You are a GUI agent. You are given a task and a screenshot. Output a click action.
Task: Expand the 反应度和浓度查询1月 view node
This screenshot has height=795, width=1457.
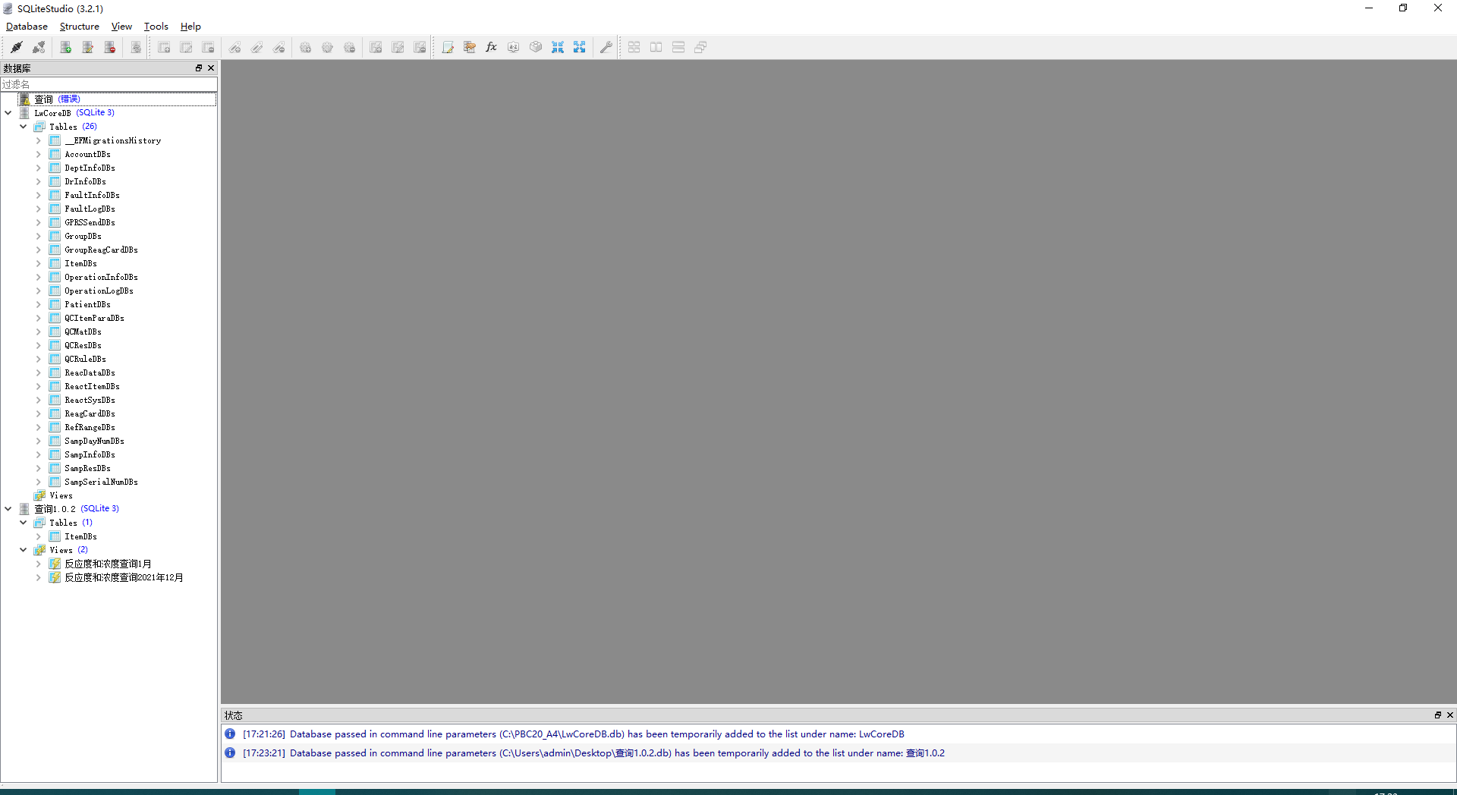39,564
